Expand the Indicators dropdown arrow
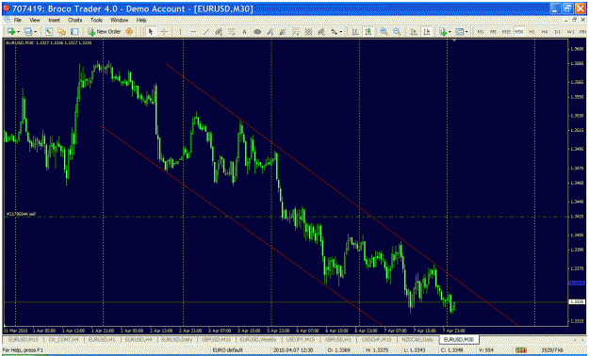Viewport: 589px width, 356px height. [x=450, y=32]
